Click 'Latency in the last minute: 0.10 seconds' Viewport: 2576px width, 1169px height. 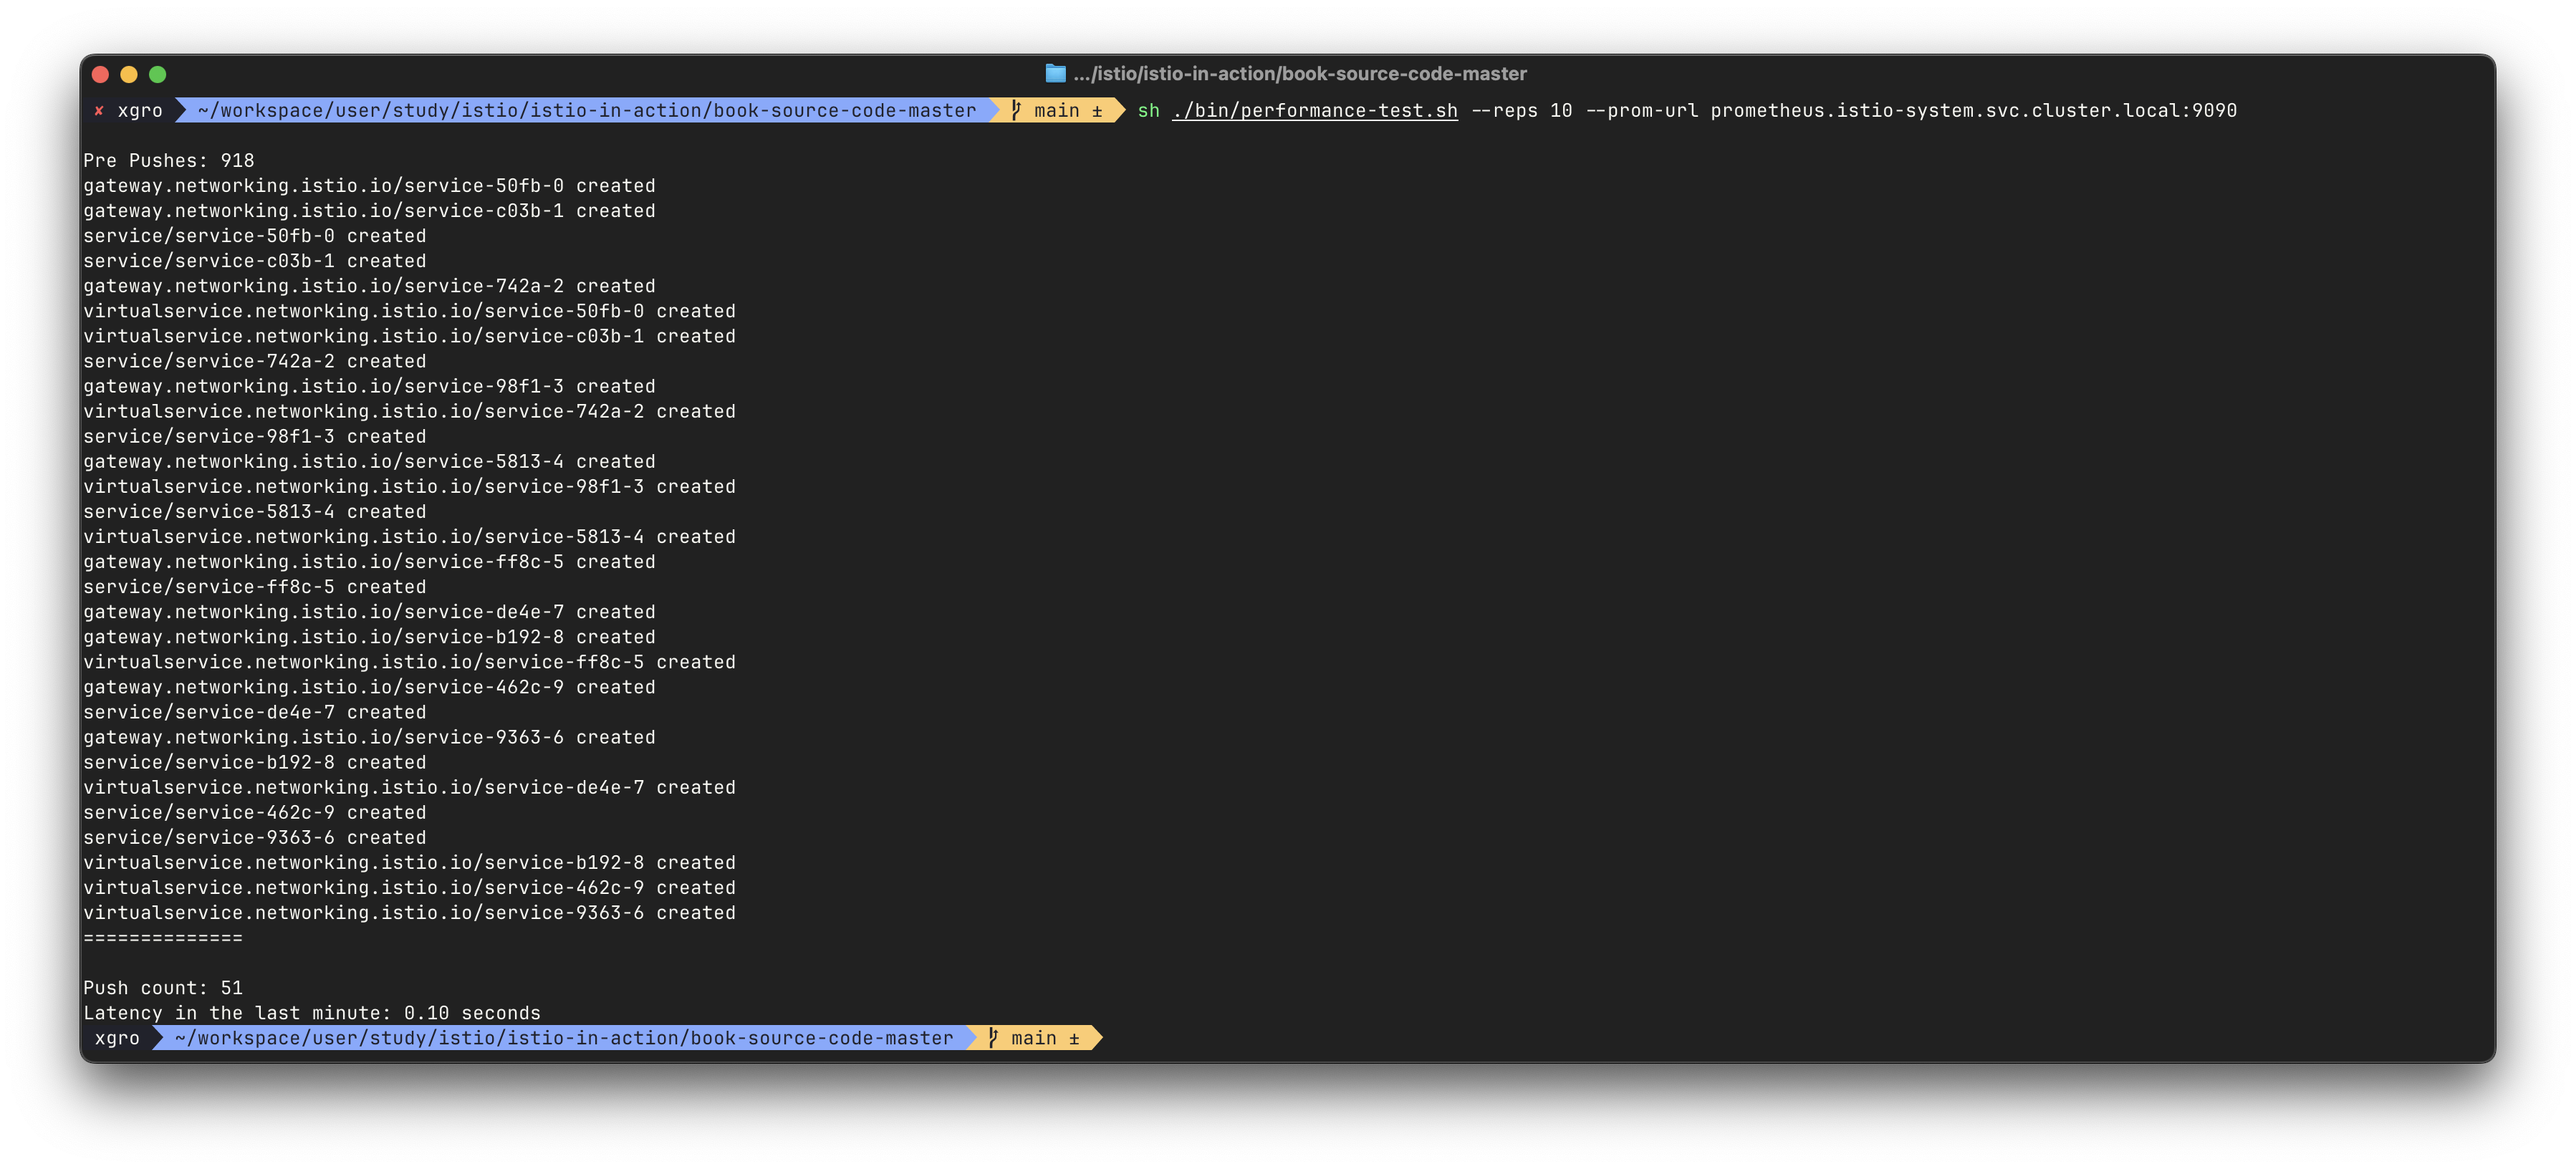point(312,1013)
